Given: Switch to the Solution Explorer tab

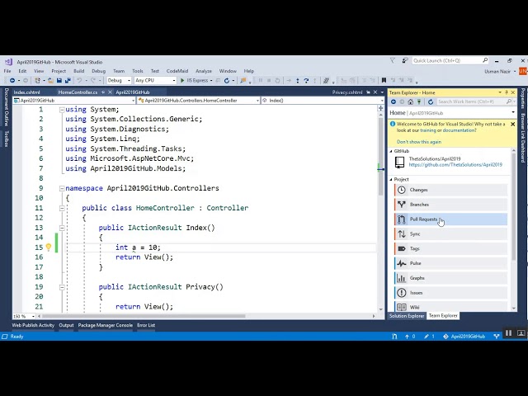Looking at the screenshot, I should click(407, 316).
